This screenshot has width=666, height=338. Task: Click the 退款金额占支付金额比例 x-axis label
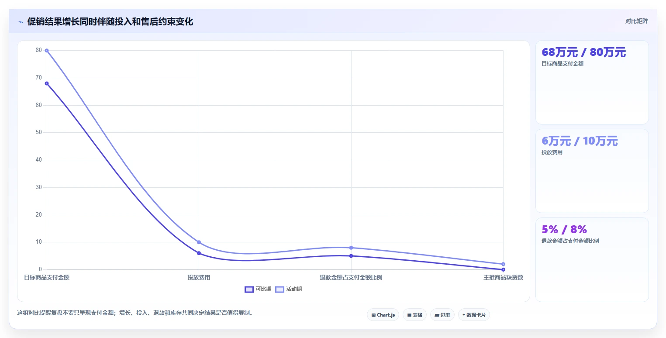[x=351, y=277]
